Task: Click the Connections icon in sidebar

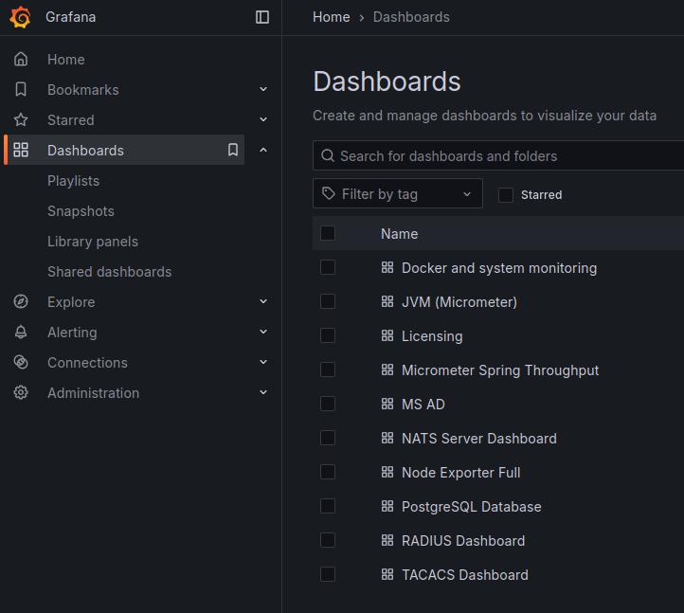Action: 21,363
